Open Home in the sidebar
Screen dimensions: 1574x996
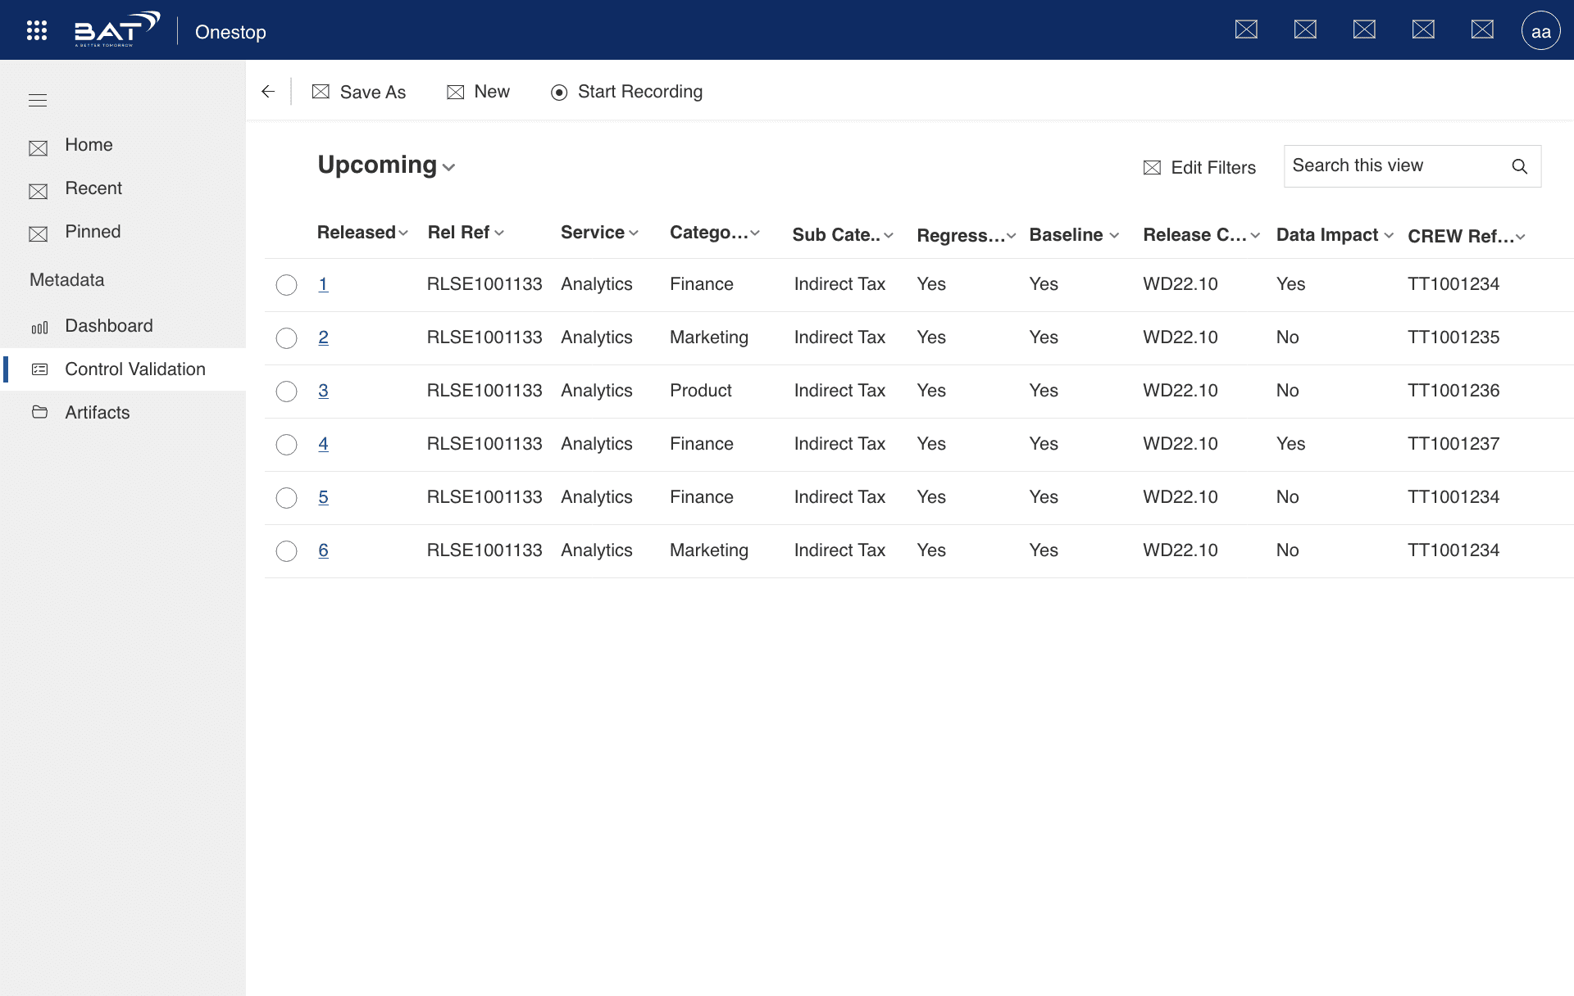click(x=89, y=145)
